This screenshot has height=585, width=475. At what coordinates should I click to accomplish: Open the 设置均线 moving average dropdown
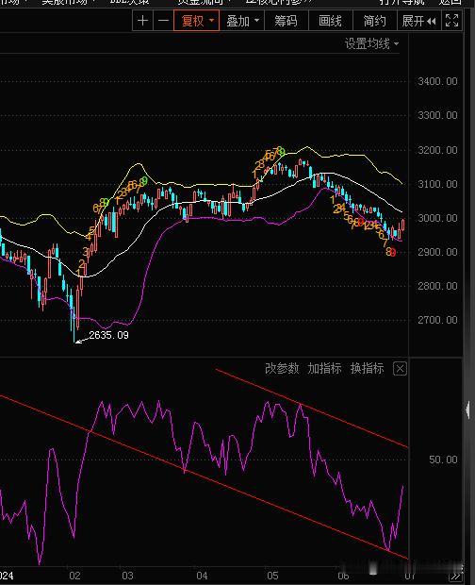tap(371, 43)
